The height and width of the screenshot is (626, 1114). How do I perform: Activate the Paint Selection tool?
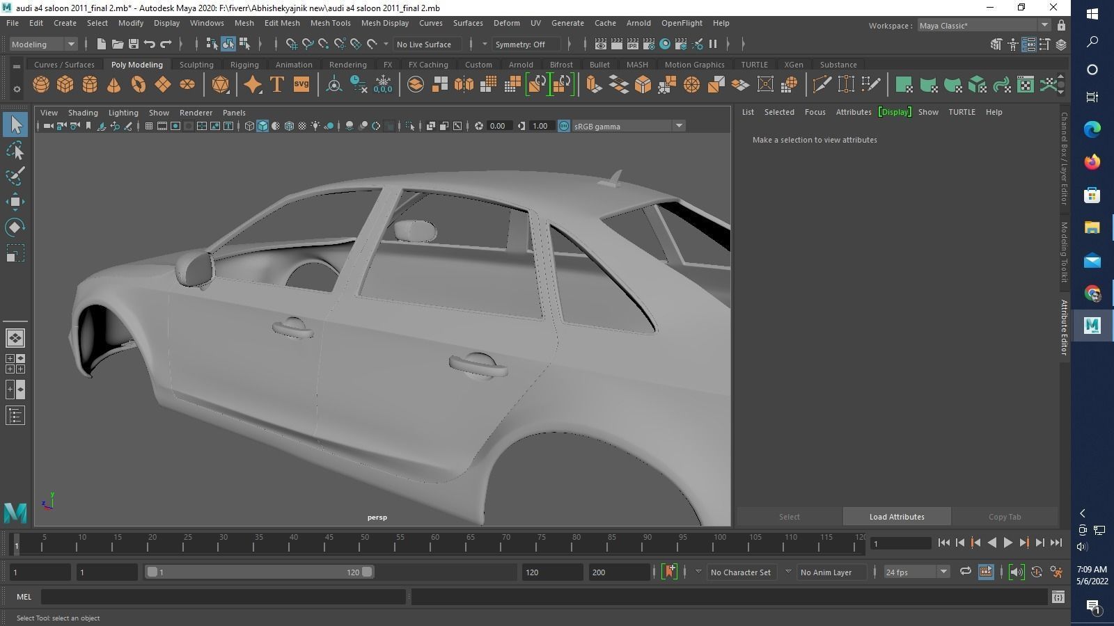coord(15,176)
